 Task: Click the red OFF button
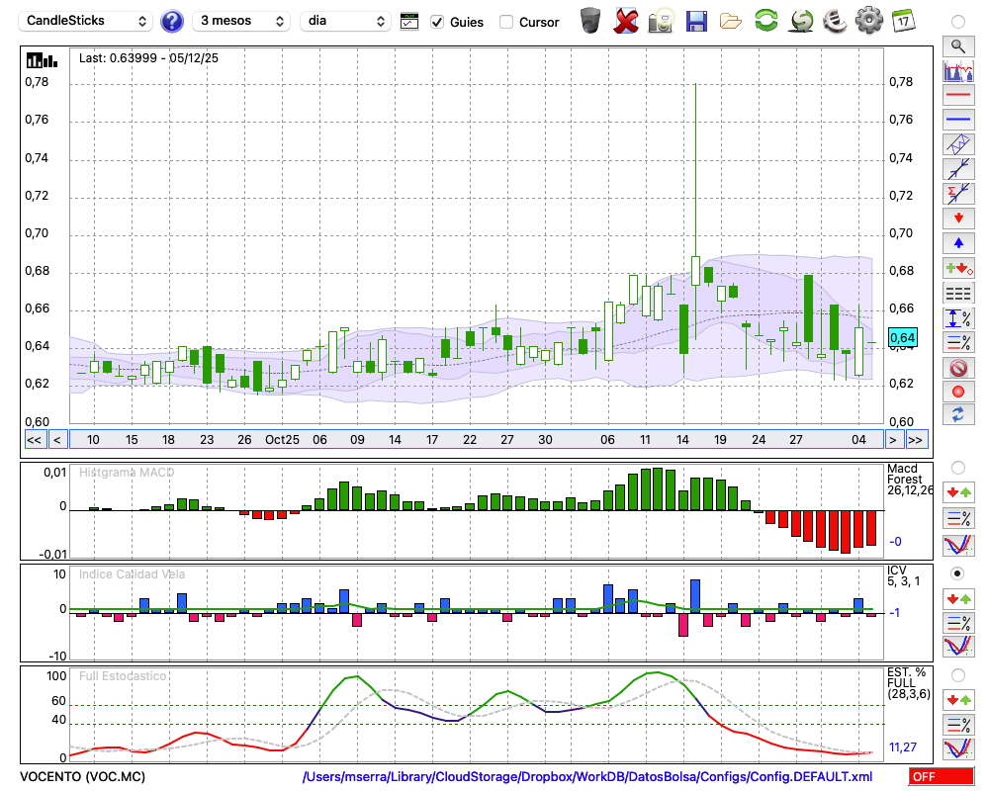(938, 777)
